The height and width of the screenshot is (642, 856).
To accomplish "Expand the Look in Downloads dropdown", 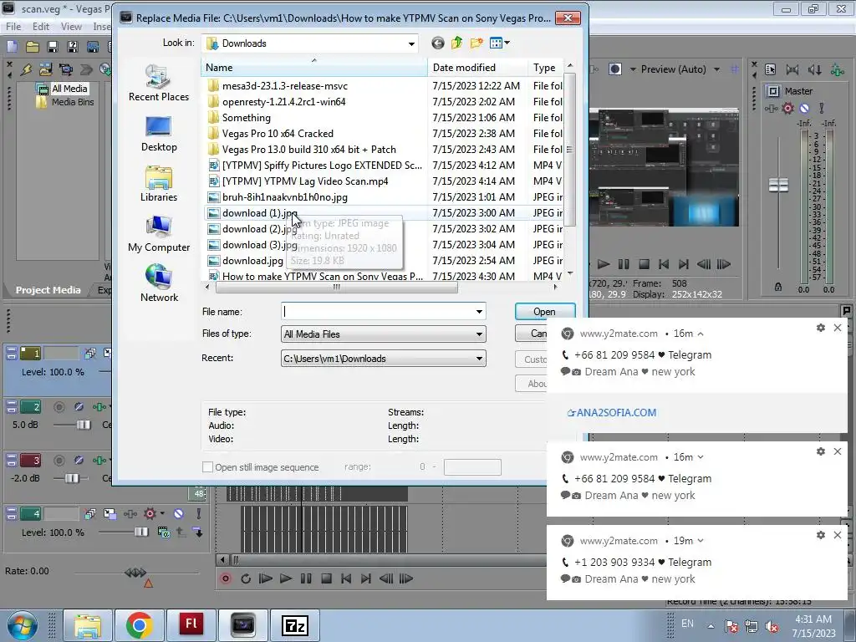I will click(411, 43).
